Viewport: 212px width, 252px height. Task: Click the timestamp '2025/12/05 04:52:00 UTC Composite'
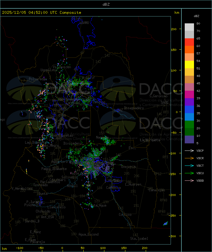tap(42, 13)
